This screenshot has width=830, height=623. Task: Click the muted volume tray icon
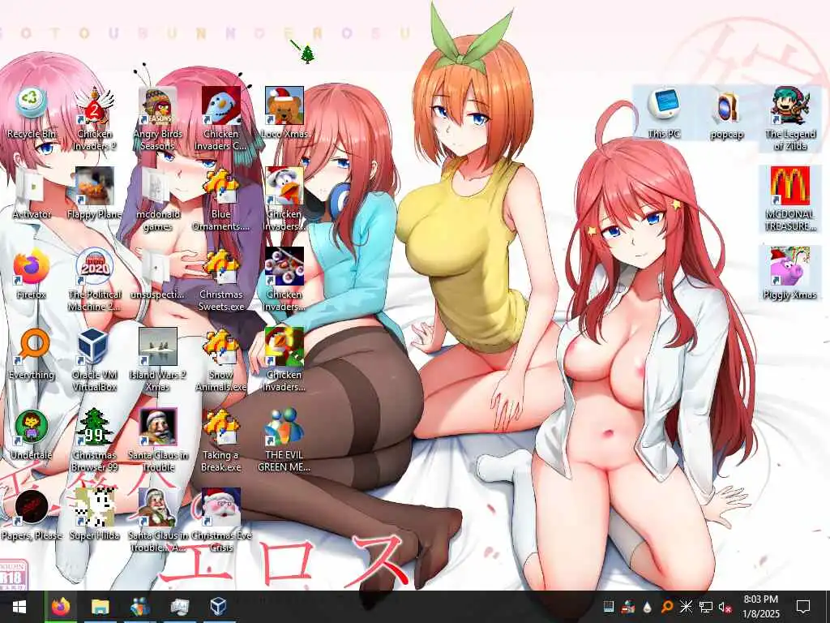coord(725,607)
